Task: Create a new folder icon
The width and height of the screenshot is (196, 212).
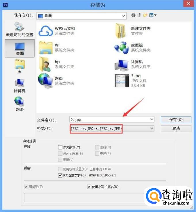Action: coord(145,15)
